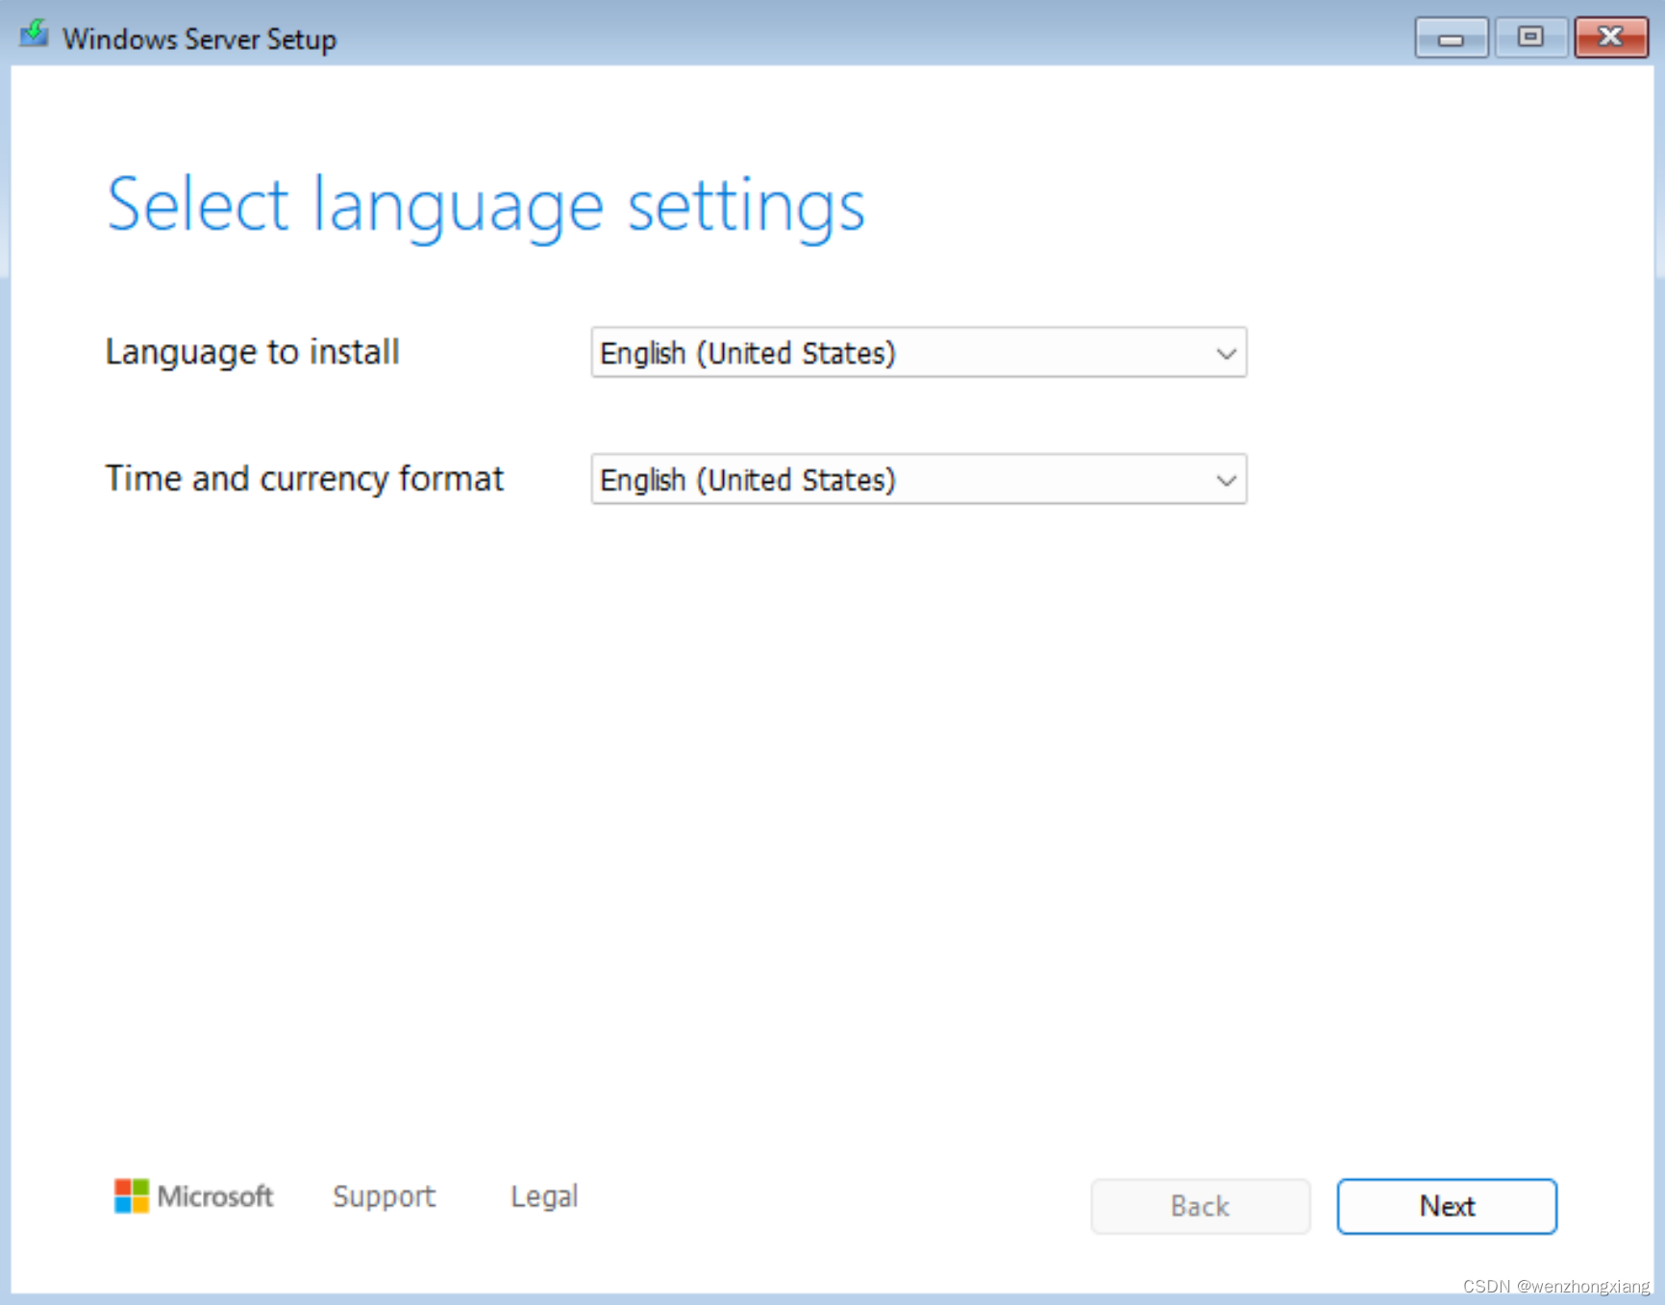Minimize the Windows Server Setup window
The height and width of the screenshot is (1305, 1665).
(x=1452, y=38)
